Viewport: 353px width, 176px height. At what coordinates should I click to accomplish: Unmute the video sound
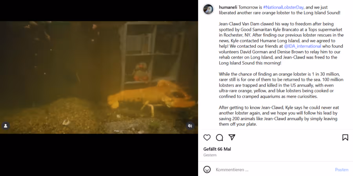190,126
